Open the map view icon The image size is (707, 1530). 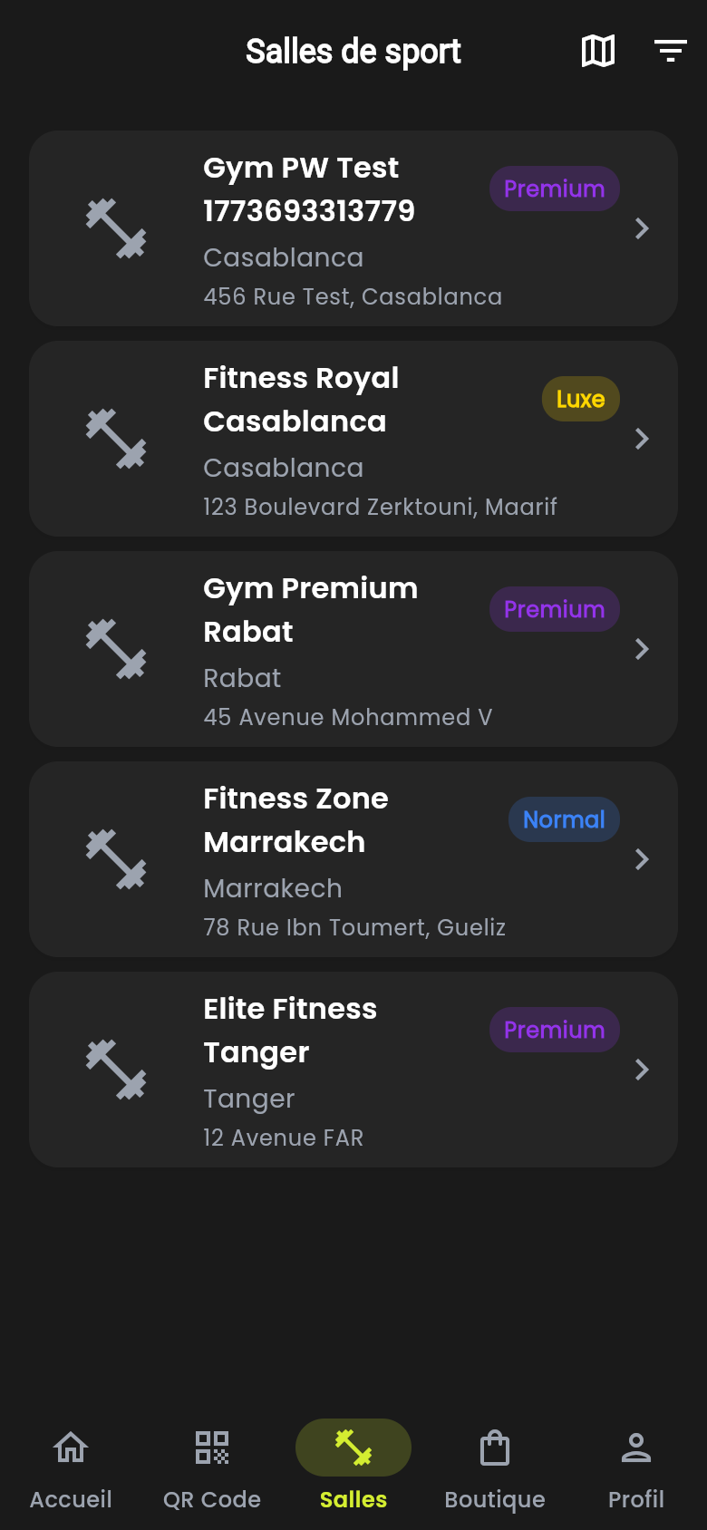click(x=598, y=51)
